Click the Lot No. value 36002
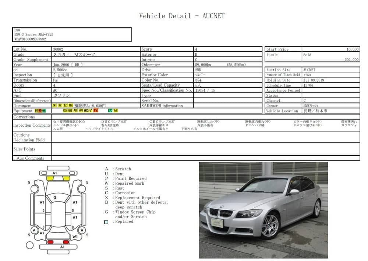Viewport: 368px width, 261px height. click(x=58, y=49)
